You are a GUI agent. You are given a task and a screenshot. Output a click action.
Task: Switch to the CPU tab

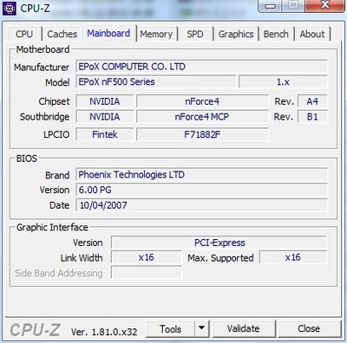[x=24, y=34]
